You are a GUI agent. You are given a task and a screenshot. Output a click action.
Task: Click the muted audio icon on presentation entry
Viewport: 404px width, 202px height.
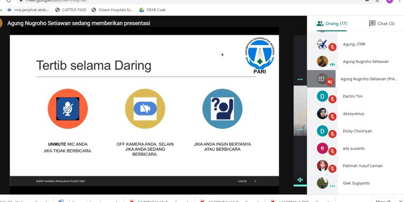pyautogui.click(x=330, y=82)
